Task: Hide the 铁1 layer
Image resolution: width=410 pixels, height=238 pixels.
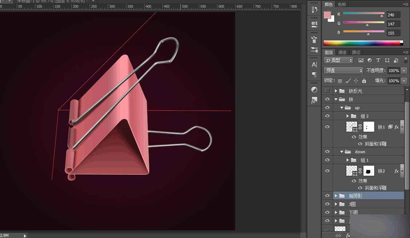Action: coord(327,127)
